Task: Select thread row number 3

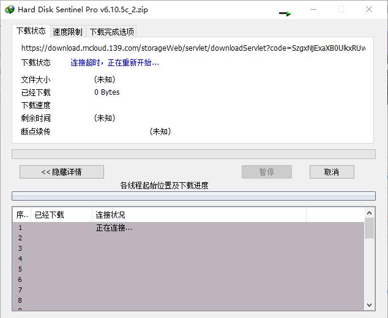Action: click(188, 248)
